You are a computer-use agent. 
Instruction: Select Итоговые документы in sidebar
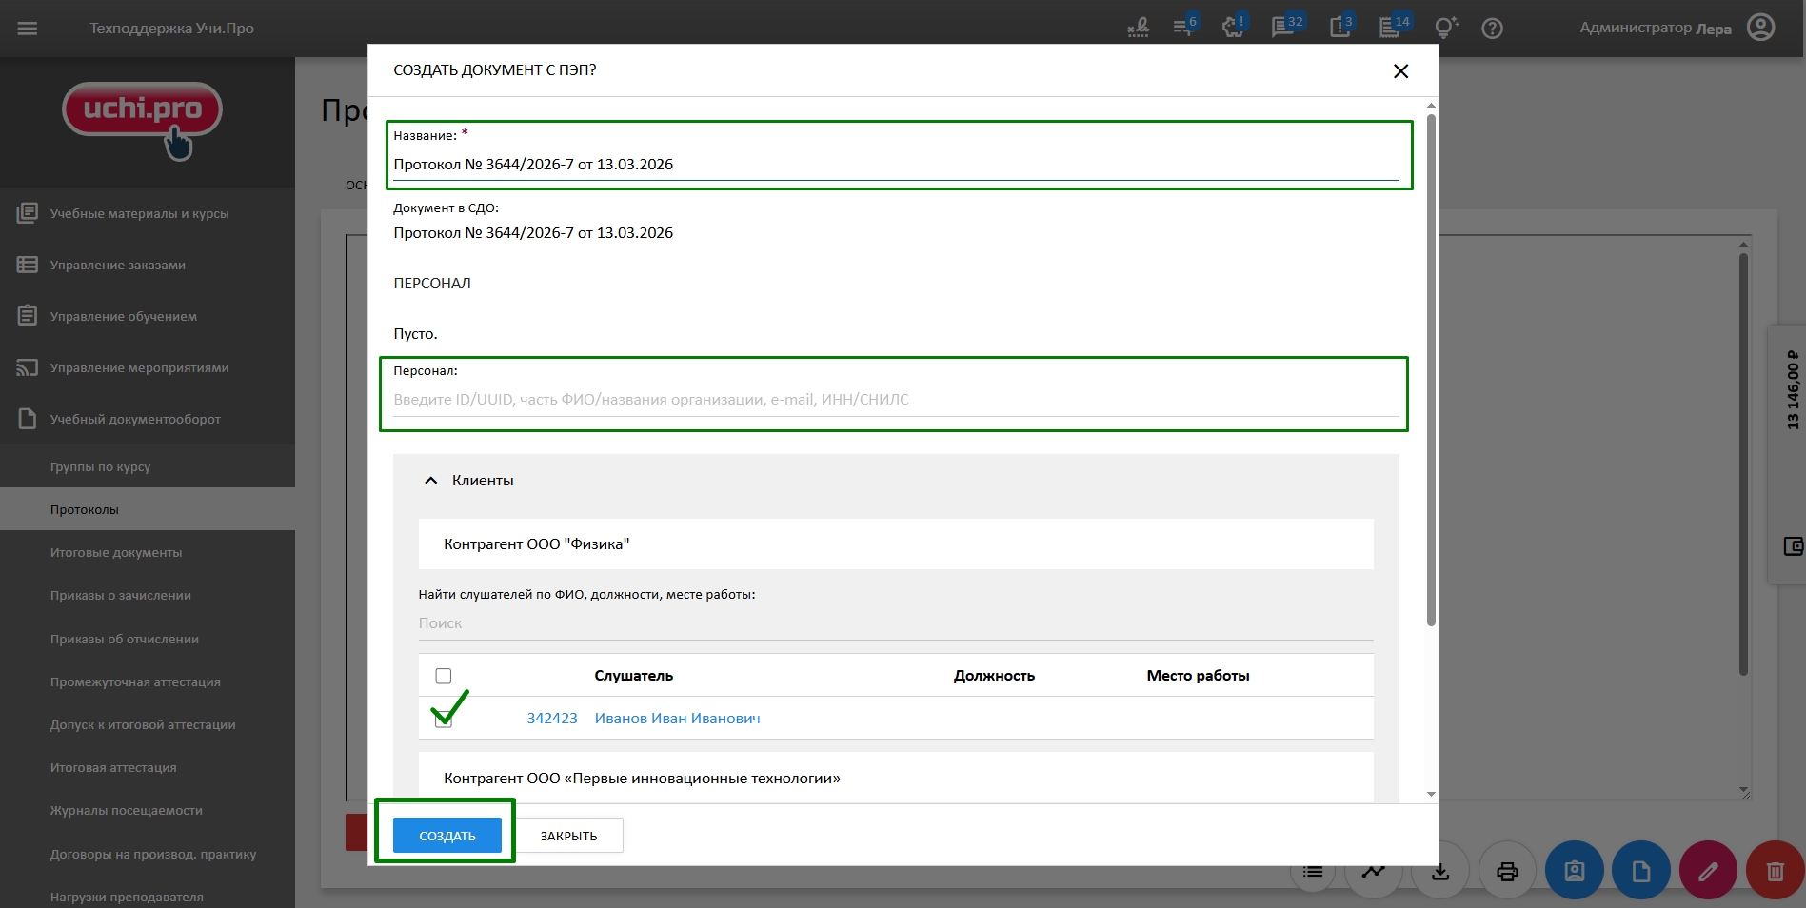tap(116, 552)
